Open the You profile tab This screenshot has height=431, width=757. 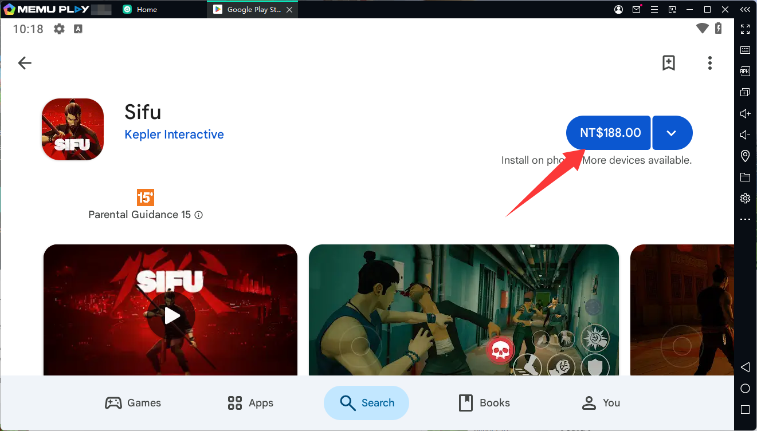pos(601,403)
